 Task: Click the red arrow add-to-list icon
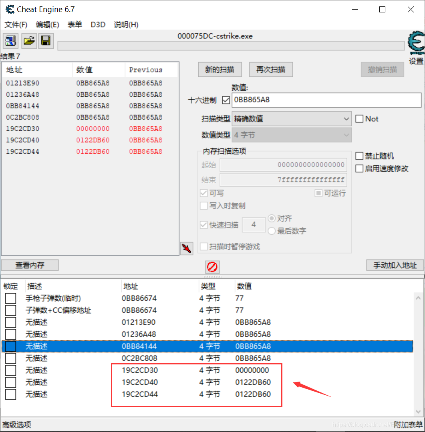click(x=187, y=248)
